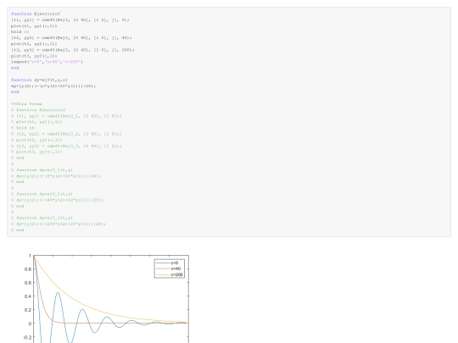The image size is (458, 343).
Task: Click '% function dy=ej3_2(t,y)' comment
Action: [42, 194]
